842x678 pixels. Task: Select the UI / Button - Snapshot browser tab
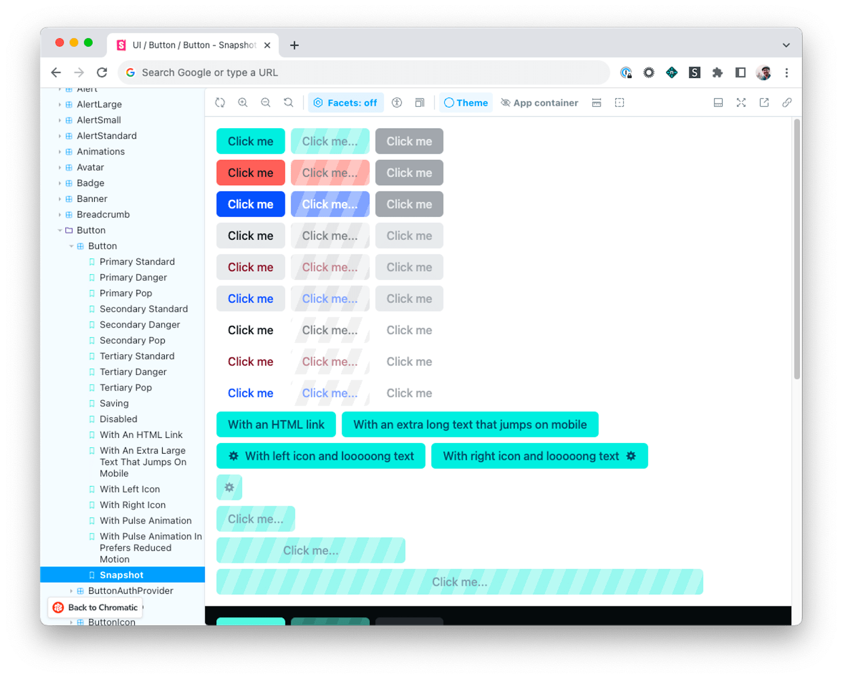pyautogui.click(x=189, y=45)
